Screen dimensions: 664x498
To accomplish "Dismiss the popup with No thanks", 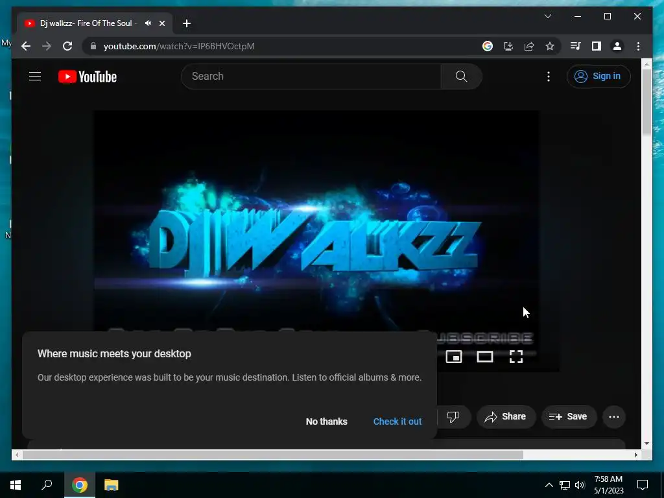I will click(327, 421).
